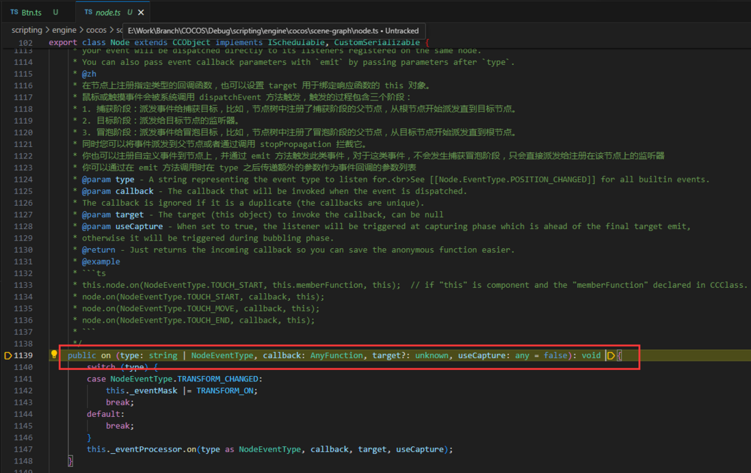
Task: Close the node.ts tab
Action: [141, 12]
